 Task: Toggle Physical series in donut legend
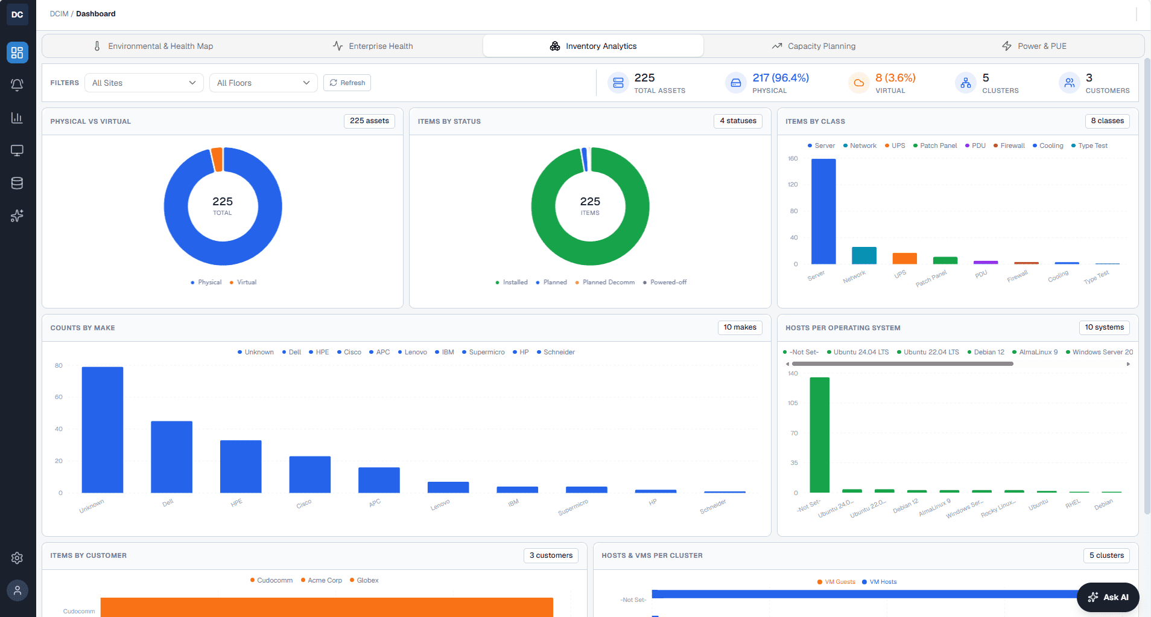pos(206,283)
